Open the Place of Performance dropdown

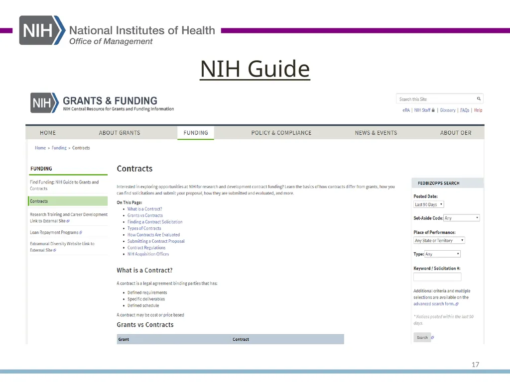tap(439, 240)
